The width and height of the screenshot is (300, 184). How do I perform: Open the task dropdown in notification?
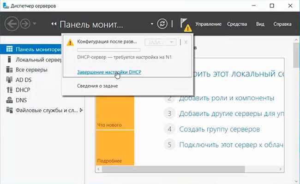(x=160, y=42)
